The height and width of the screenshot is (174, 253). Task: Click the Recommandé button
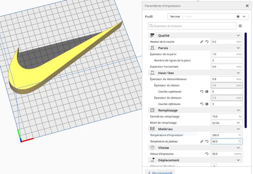click(160, 172)
